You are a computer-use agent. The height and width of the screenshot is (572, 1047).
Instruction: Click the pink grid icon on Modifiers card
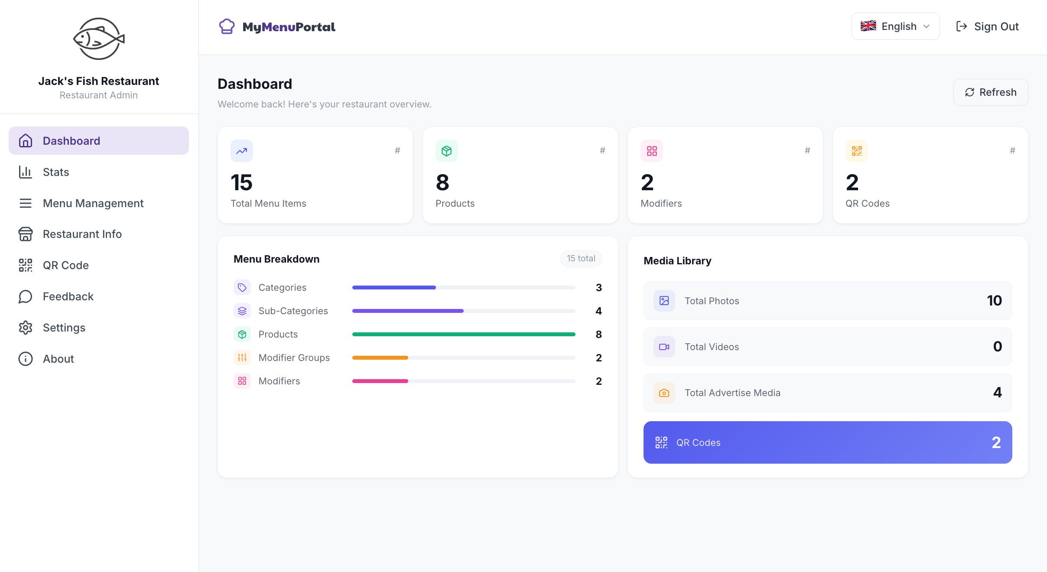652,151
